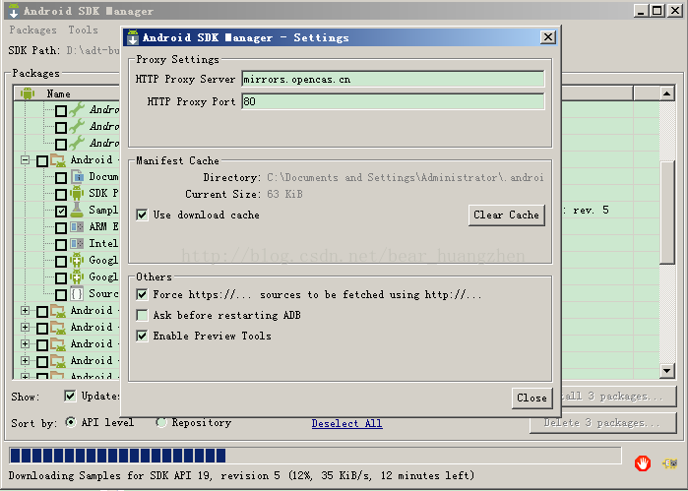Open the log window icon in status bar

click(670, 463)
